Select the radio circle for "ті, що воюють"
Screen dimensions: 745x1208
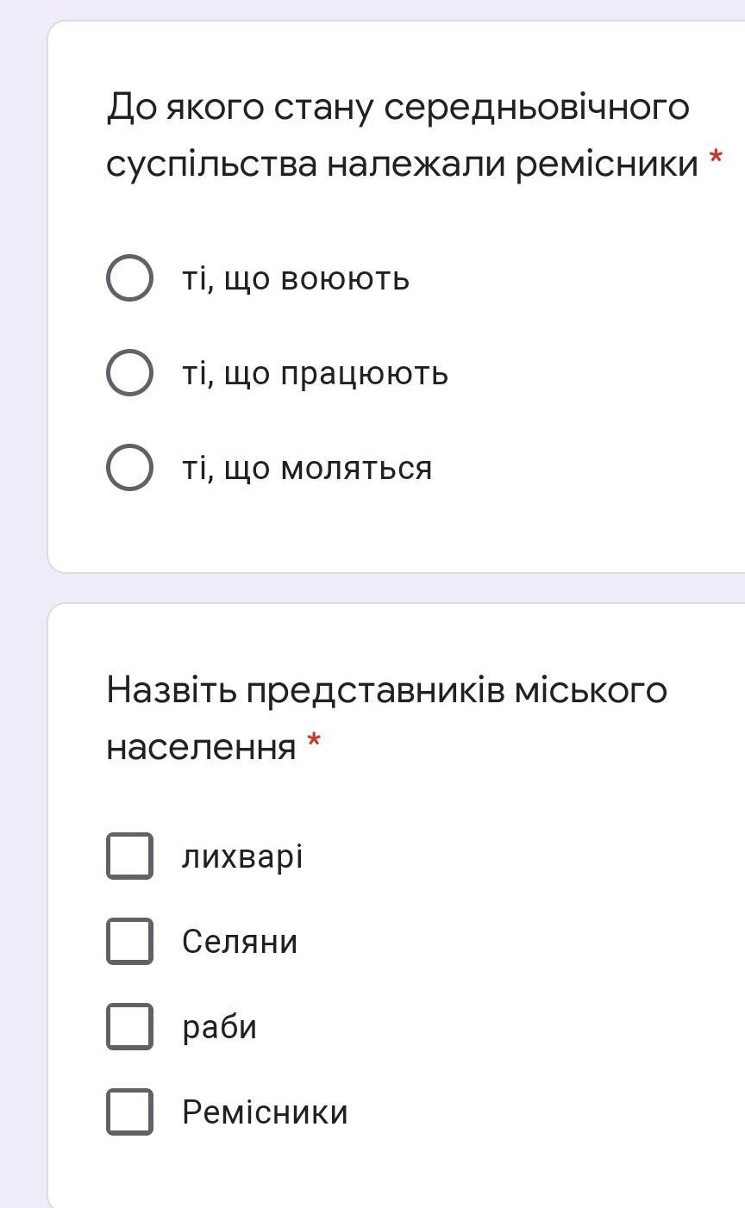click(129, 278)
